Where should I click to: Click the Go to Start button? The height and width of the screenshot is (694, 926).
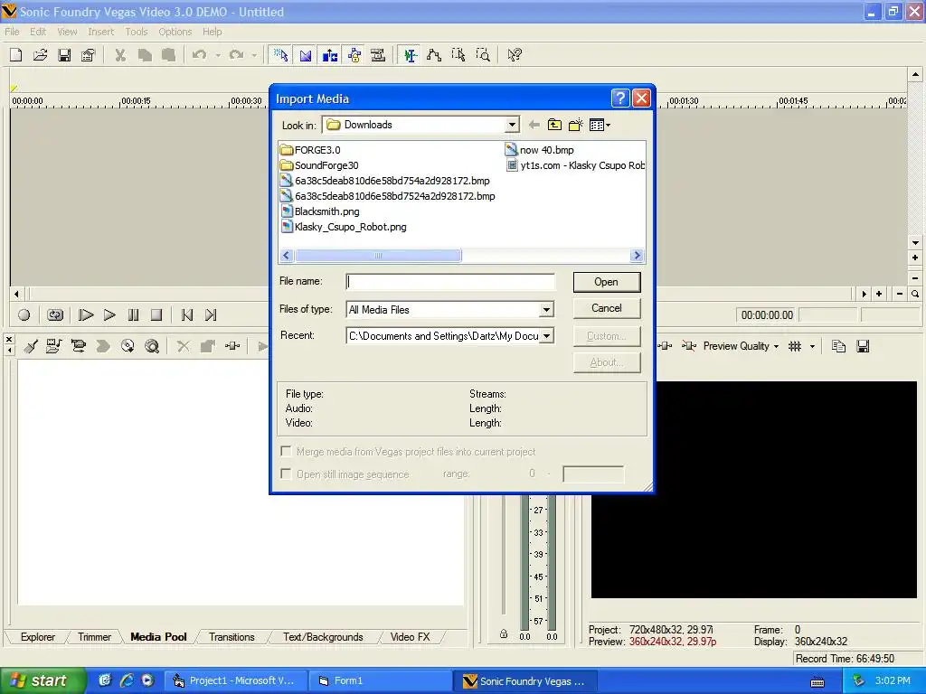point(187,315)
